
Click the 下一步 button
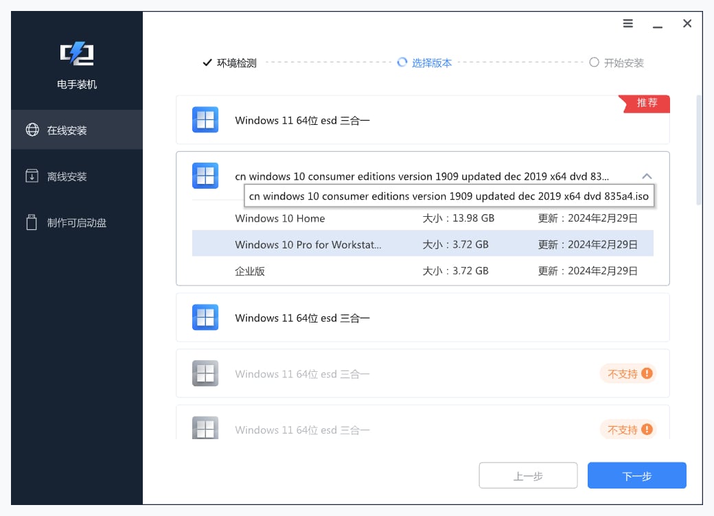pos(636,476)
